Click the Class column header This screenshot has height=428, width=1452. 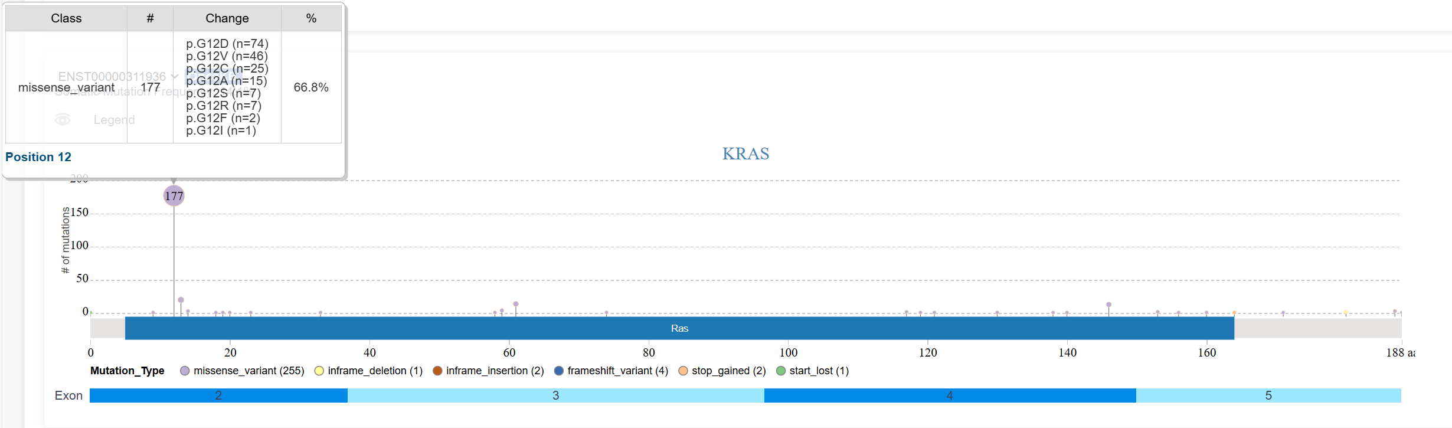tap(66, 18)
